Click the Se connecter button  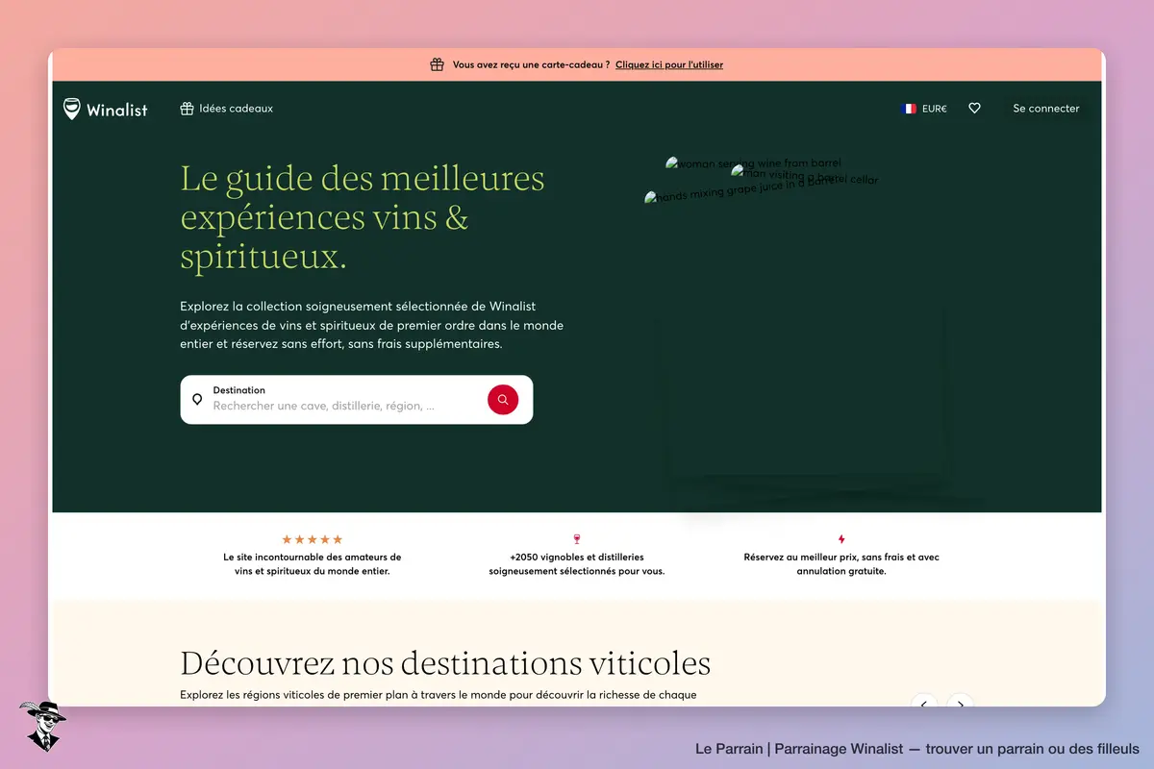click(1046, 109)
